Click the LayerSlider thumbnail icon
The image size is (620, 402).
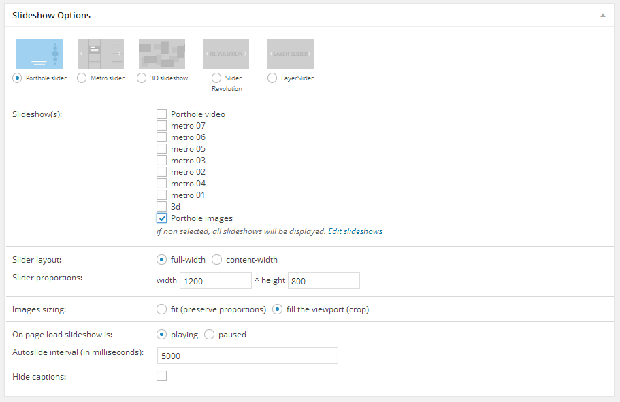point(291,54)
